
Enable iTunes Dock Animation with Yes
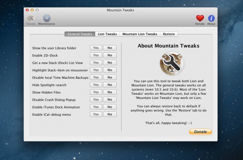point(96,107)
